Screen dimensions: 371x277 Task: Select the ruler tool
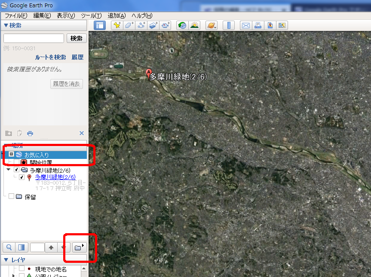coord(229,25)
